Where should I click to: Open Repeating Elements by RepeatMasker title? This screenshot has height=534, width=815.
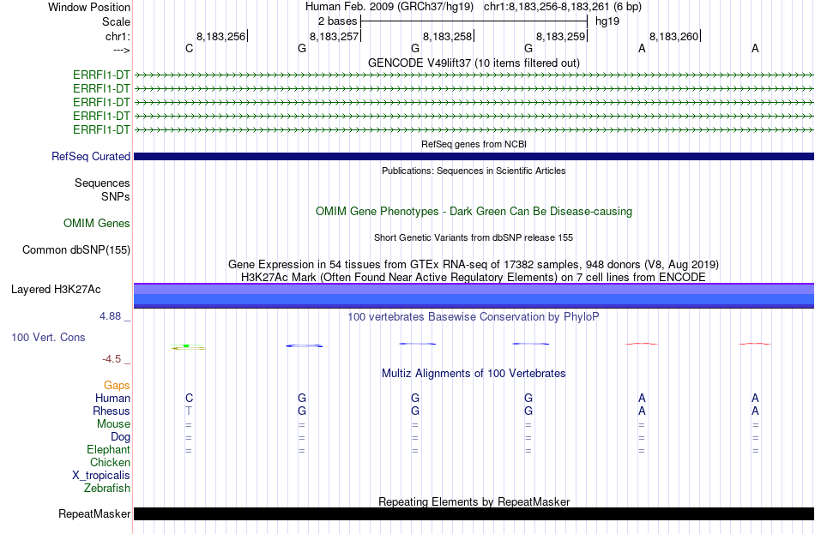click(x=474, y=501)
